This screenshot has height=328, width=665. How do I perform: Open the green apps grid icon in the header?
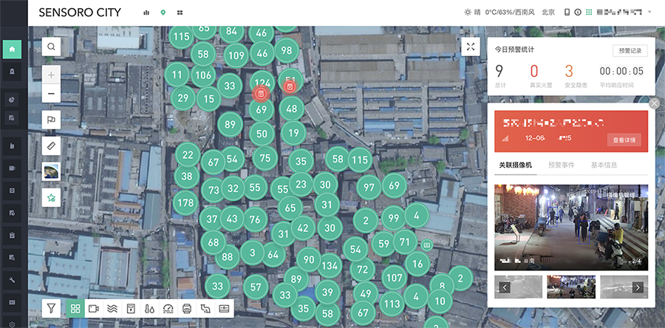589,13
